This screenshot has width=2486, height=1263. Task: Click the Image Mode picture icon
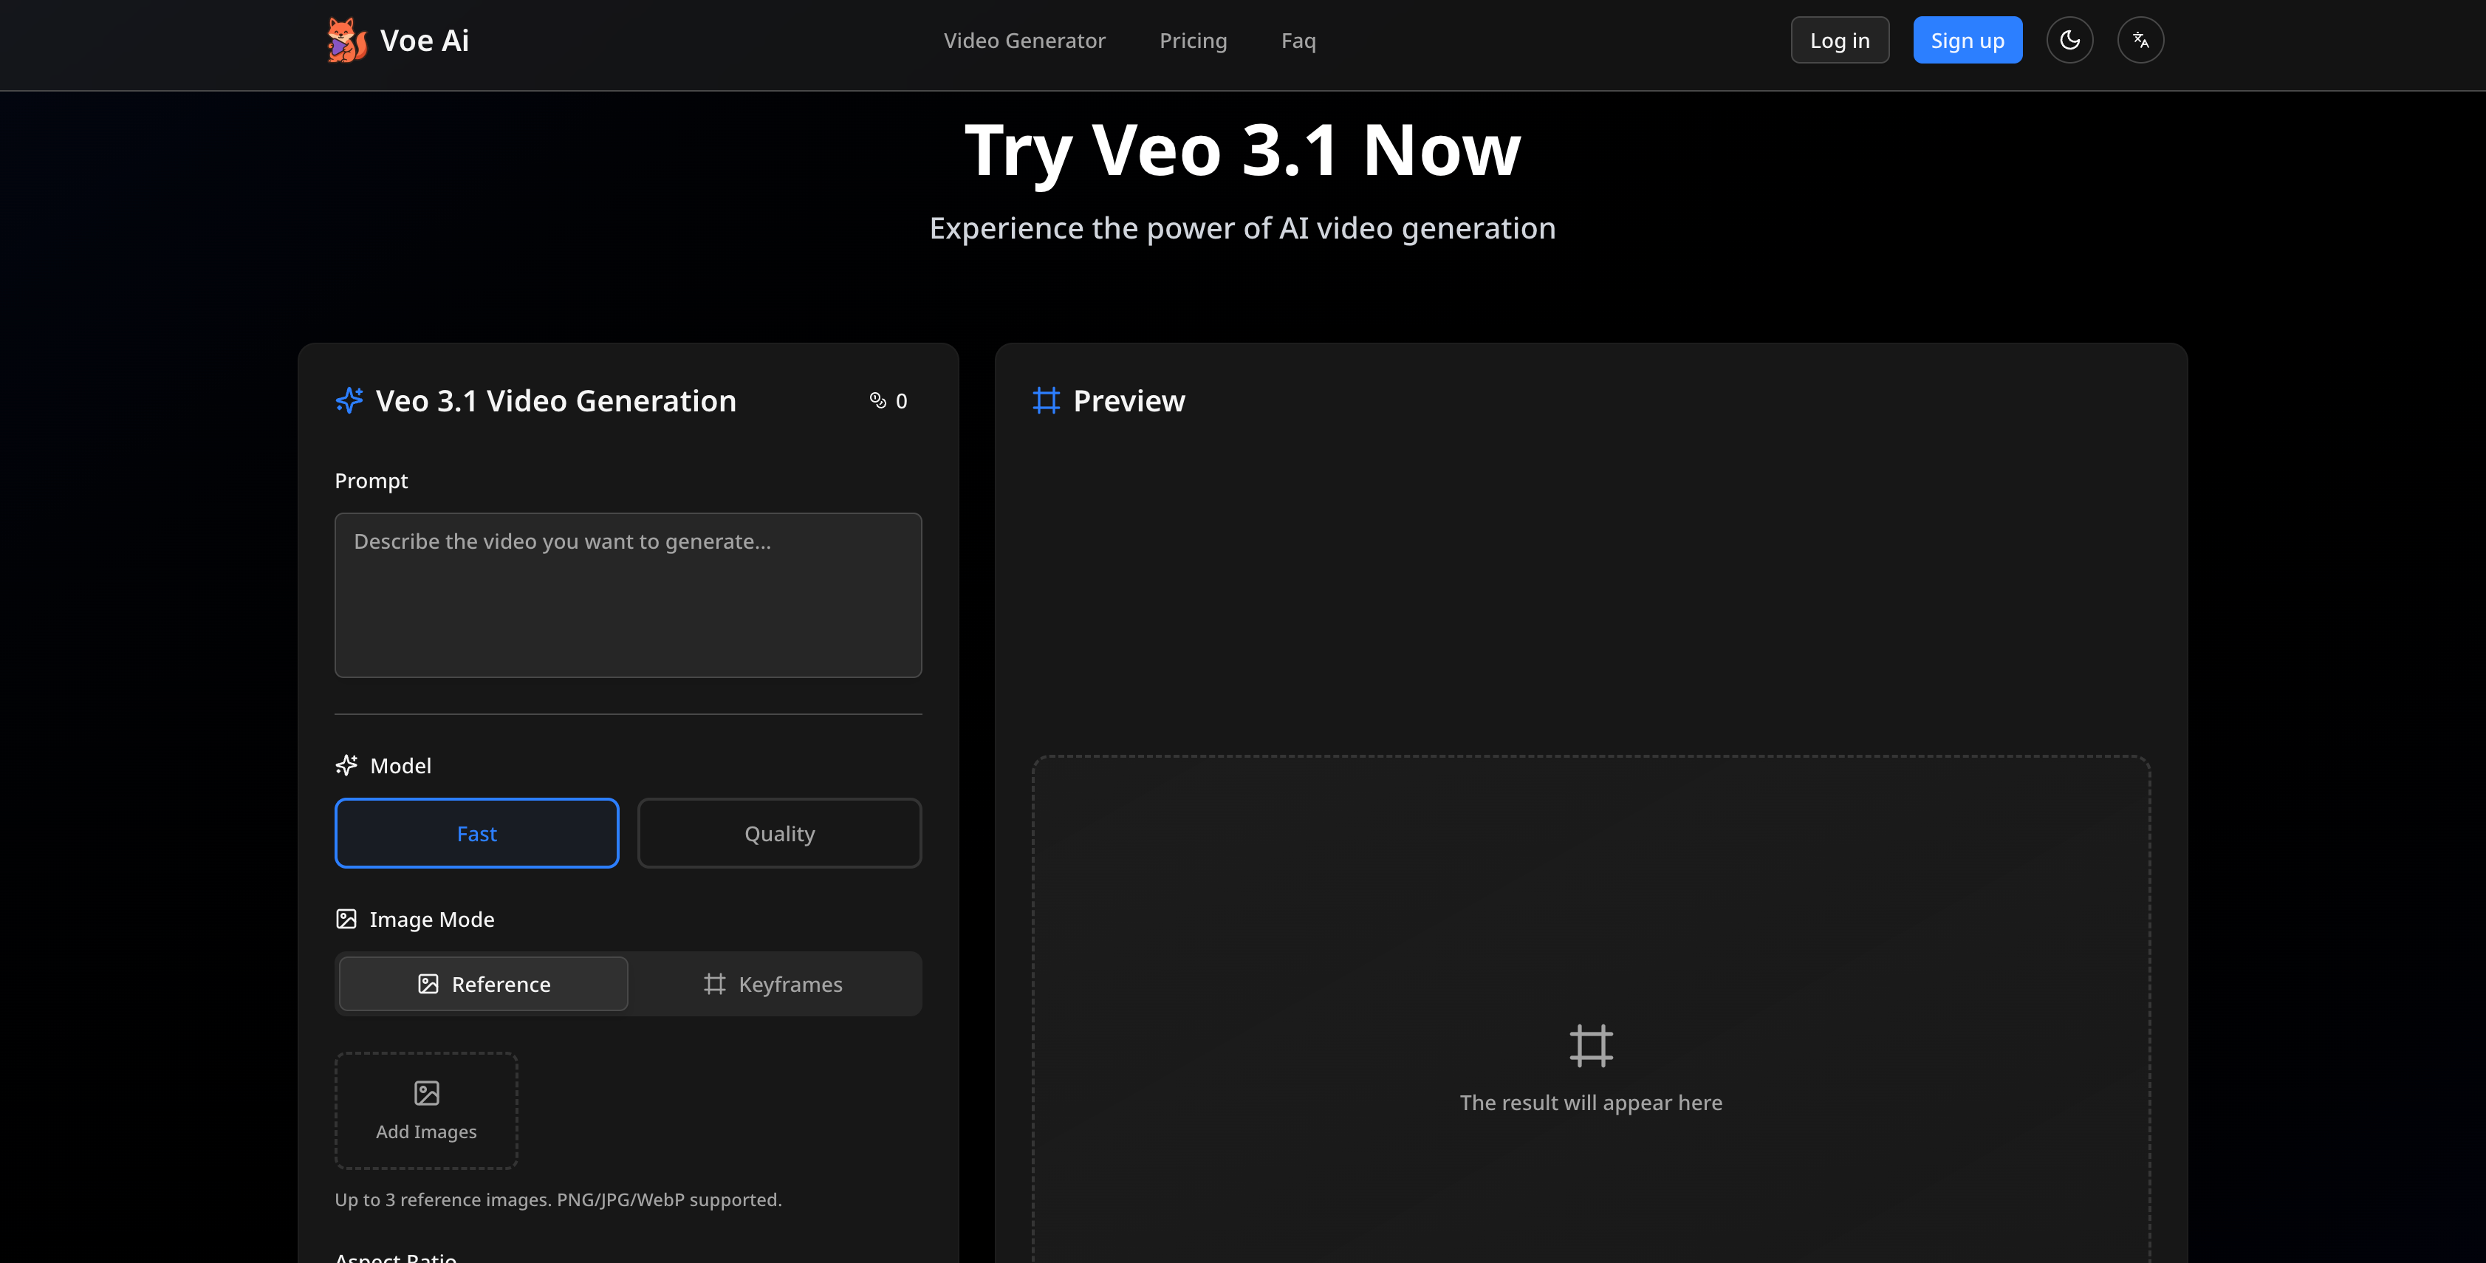pyautogui.click(x=346, y=919)
